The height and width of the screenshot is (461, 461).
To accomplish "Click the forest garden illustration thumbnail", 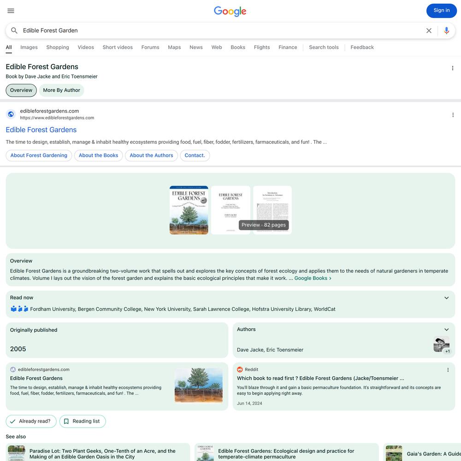I will pyautogui.click(x=199, y=385).
